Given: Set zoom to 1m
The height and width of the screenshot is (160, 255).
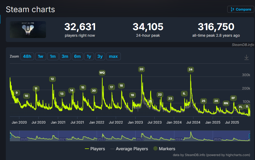Looking at the screenshot, I should click(x=53, y=56).
